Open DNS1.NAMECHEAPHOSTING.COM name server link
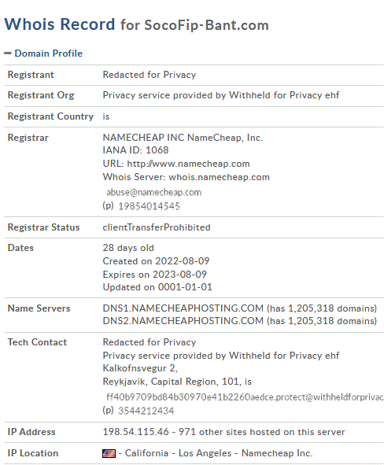The width and height of the screenshot is (384, 465). tap(183, 308)
